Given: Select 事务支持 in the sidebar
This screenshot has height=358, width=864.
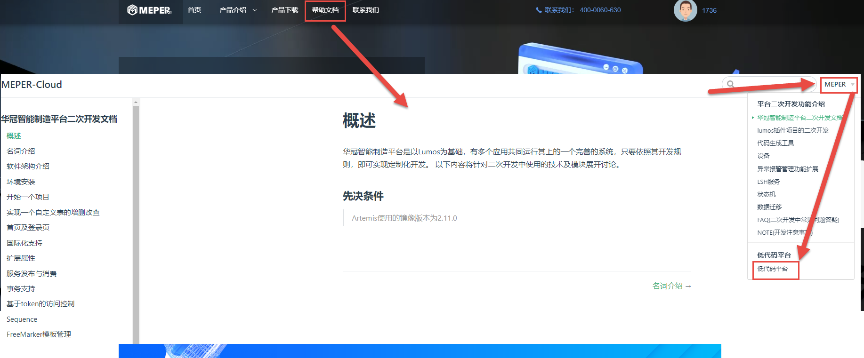Looking at the screenshot, I should click(x=21, y=288).
